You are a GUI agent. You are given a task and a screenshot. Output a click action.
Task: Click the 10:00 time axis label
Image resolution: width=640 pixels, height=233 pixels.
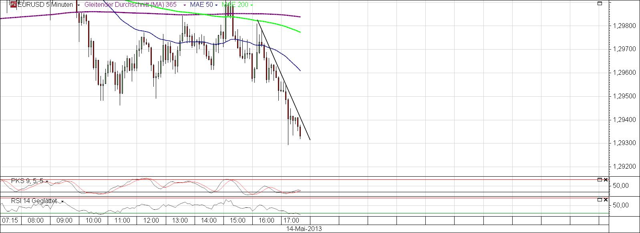pos(93,221)
